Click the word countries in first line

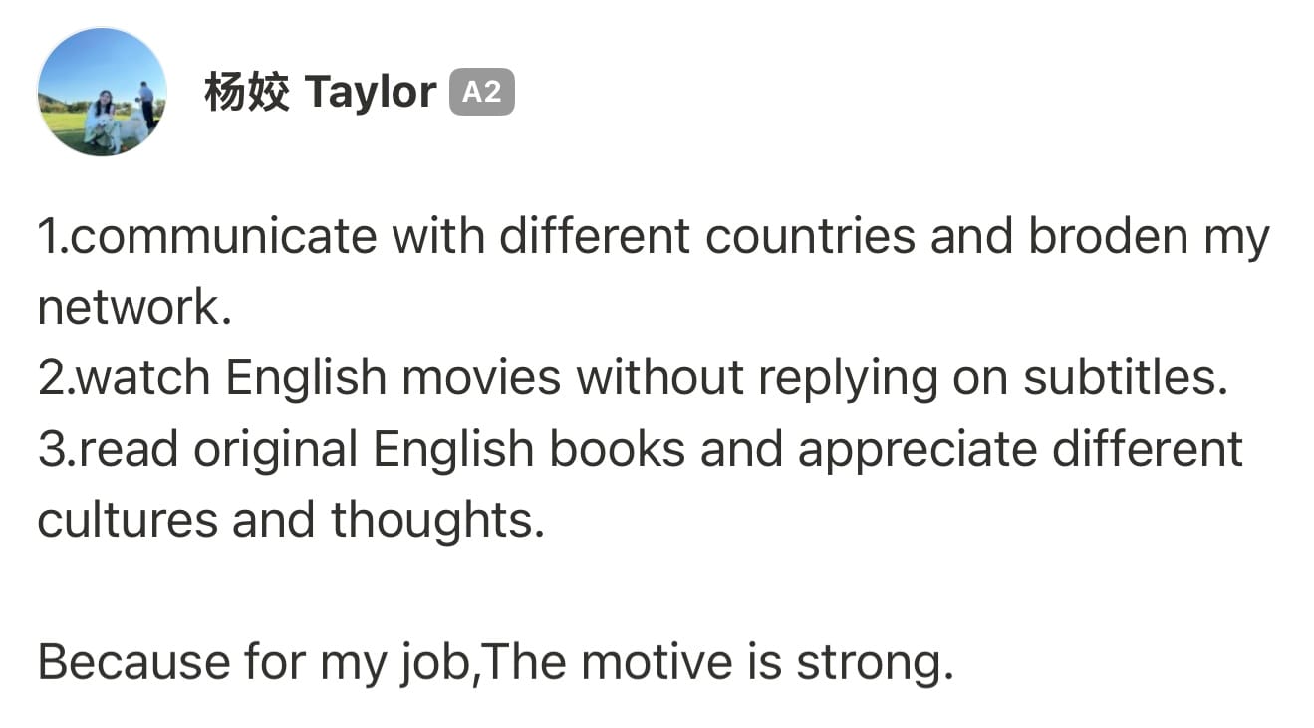(811, 237)
